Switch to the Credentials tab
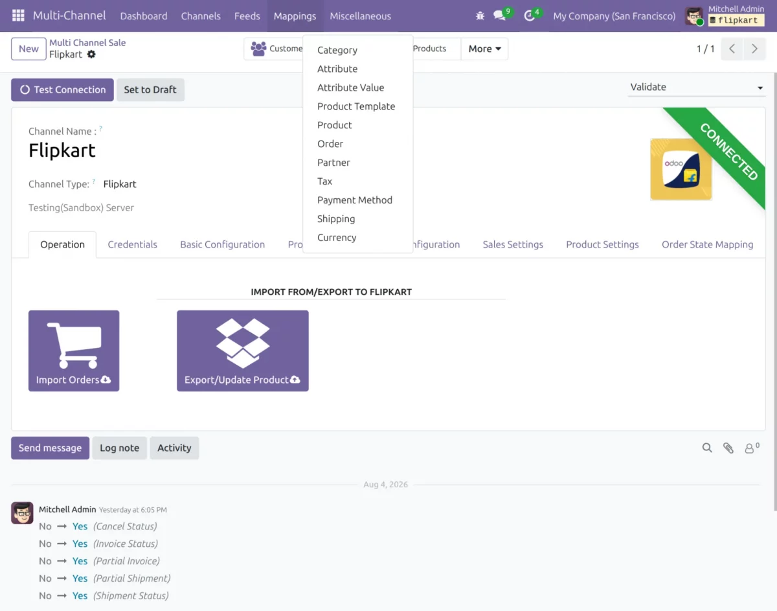 pos(132,244)
